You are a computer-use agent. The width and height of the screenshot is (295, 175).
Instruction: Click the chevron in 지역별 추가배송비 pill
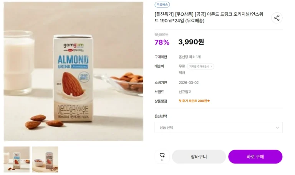(212, 67)
